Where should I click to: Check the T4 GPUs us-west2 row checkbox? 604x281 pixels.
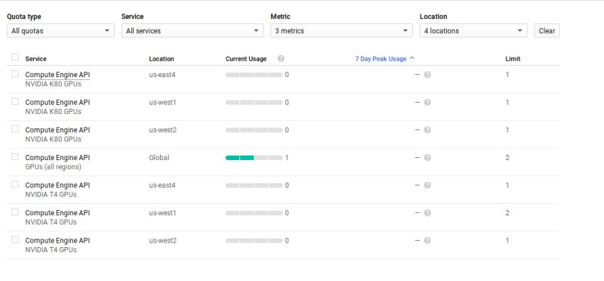pos(14,239)
